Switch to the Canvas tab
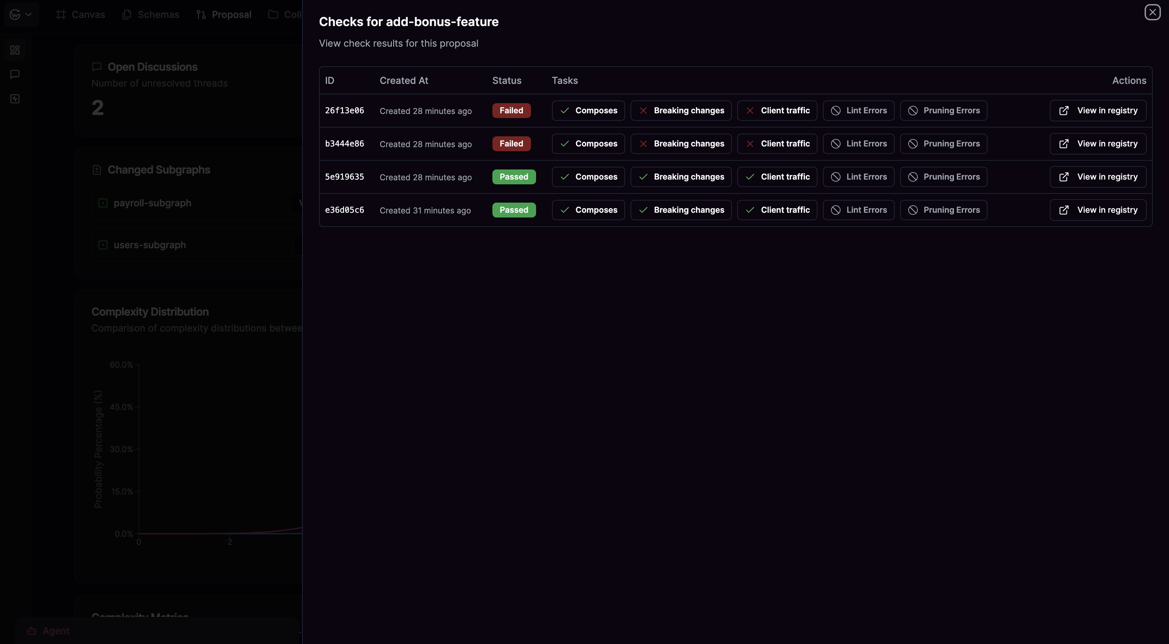This screenshot has height=644, width=1169. coord(80,15)
